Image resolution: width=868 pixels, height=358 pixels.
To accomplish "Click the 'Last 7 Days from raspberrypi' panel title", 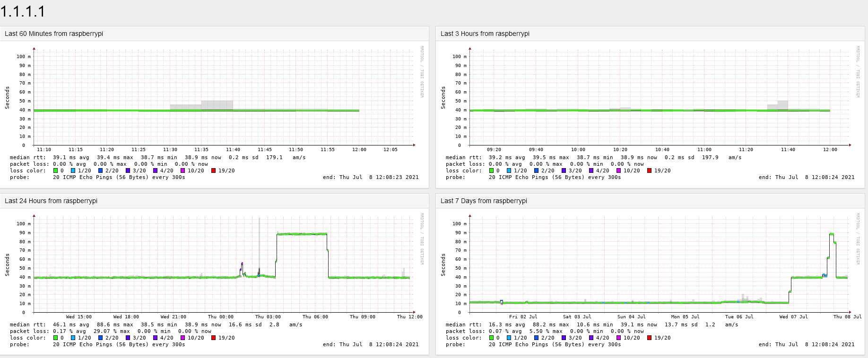I will coord(483,201).
